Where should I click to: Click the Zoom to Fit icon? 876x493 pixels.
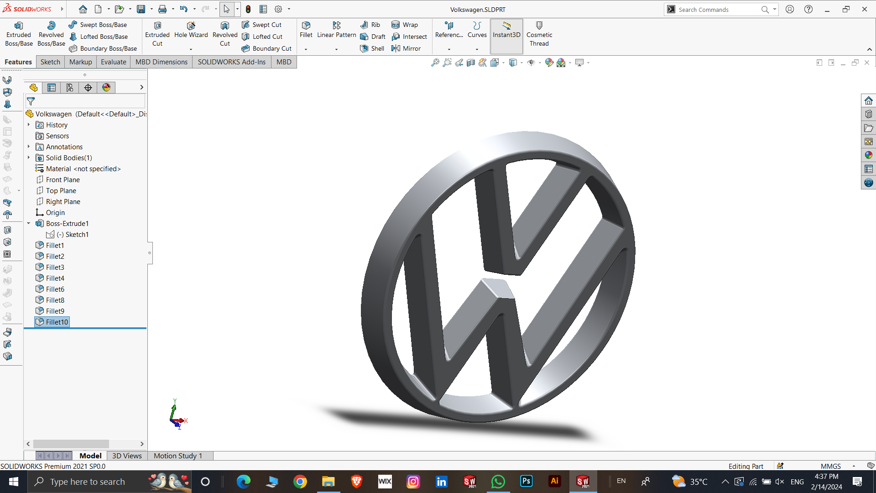[x=435, y=63]
